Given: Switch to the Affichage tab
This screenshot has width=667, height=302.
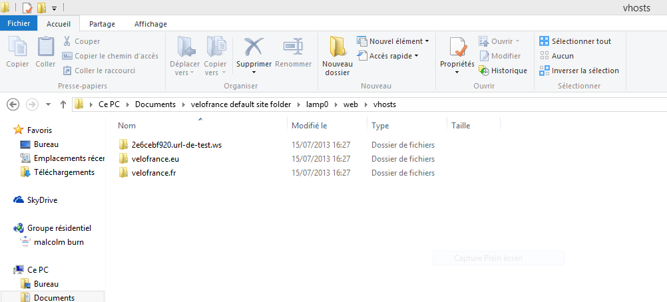Looking at the screenshot, I should 150,24.
